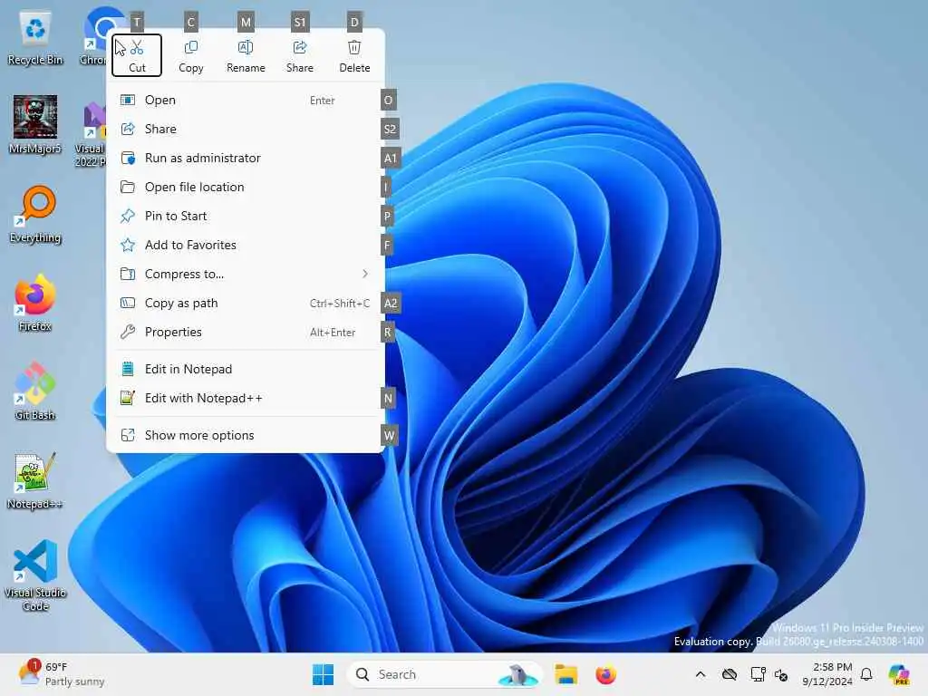Select the Git Bash desktop shortcut

click(35, 391)
